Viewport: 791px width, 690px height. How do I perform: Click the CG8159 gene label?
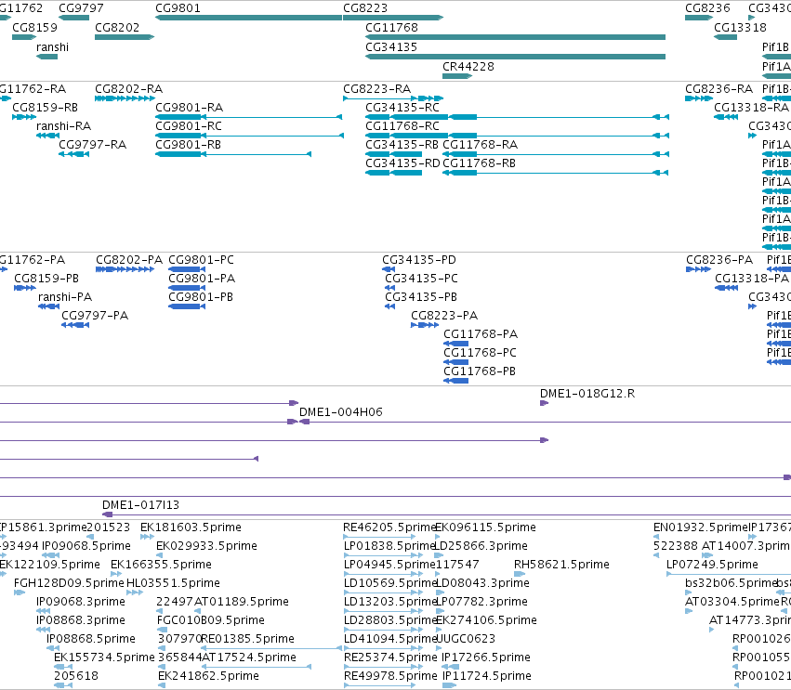34,27
